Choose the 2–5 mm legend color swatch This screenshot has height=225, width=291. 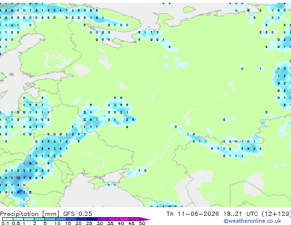(x=39, y=219)
